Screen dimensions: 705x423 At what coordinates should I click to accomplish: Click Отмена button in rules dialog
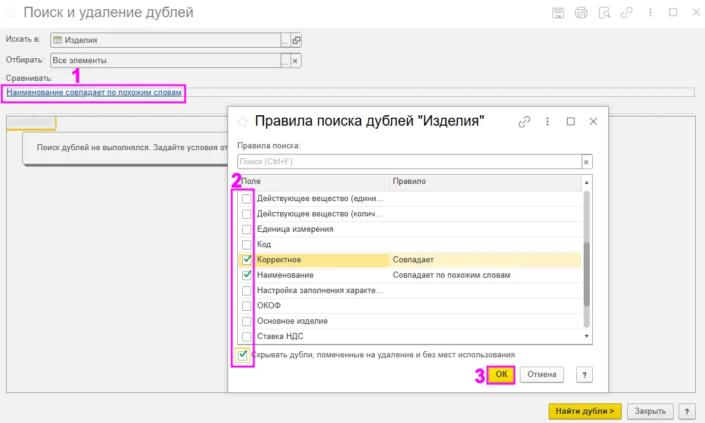tap(542, 375)
